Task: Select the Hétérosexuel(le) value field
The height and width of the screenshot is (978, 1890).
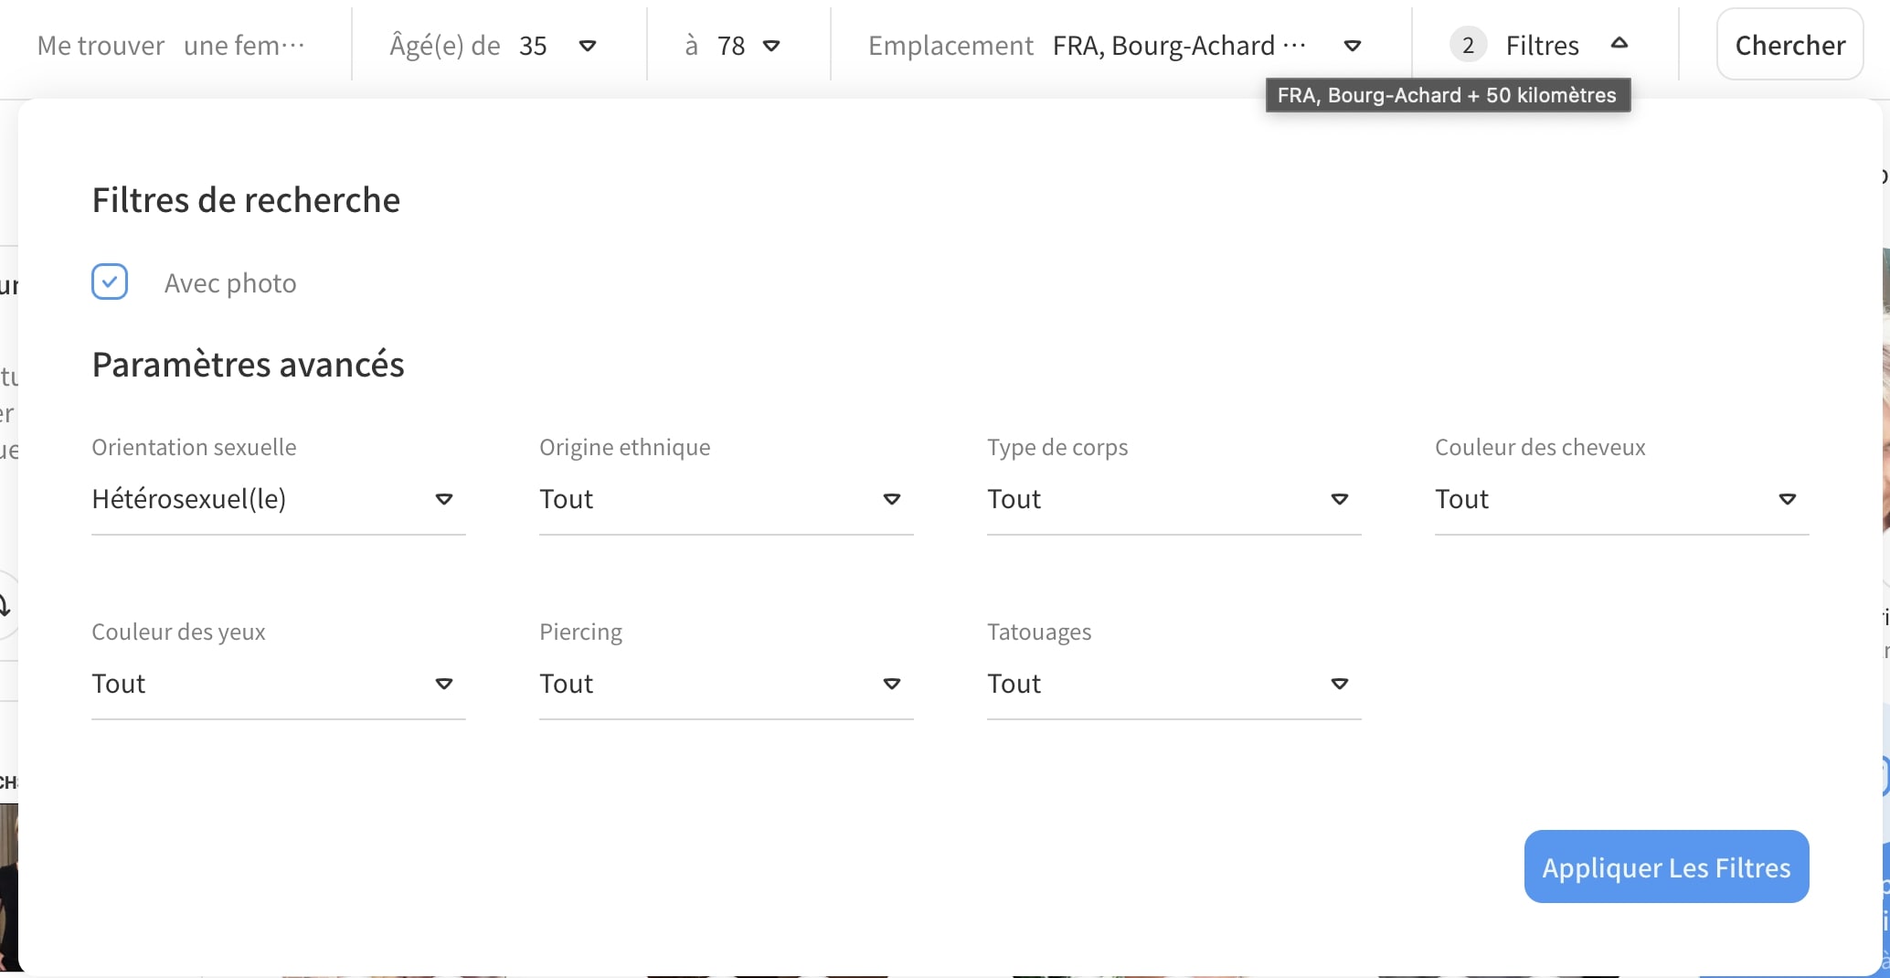Action: [x=189, y=499]
